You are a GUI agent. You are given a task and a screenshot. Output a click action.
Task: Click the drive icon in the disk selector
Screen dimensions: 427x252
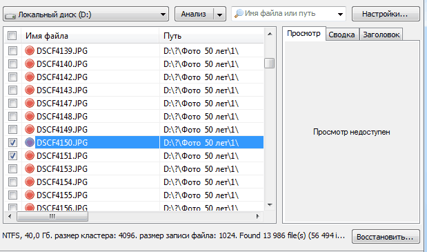coord(10,15)
